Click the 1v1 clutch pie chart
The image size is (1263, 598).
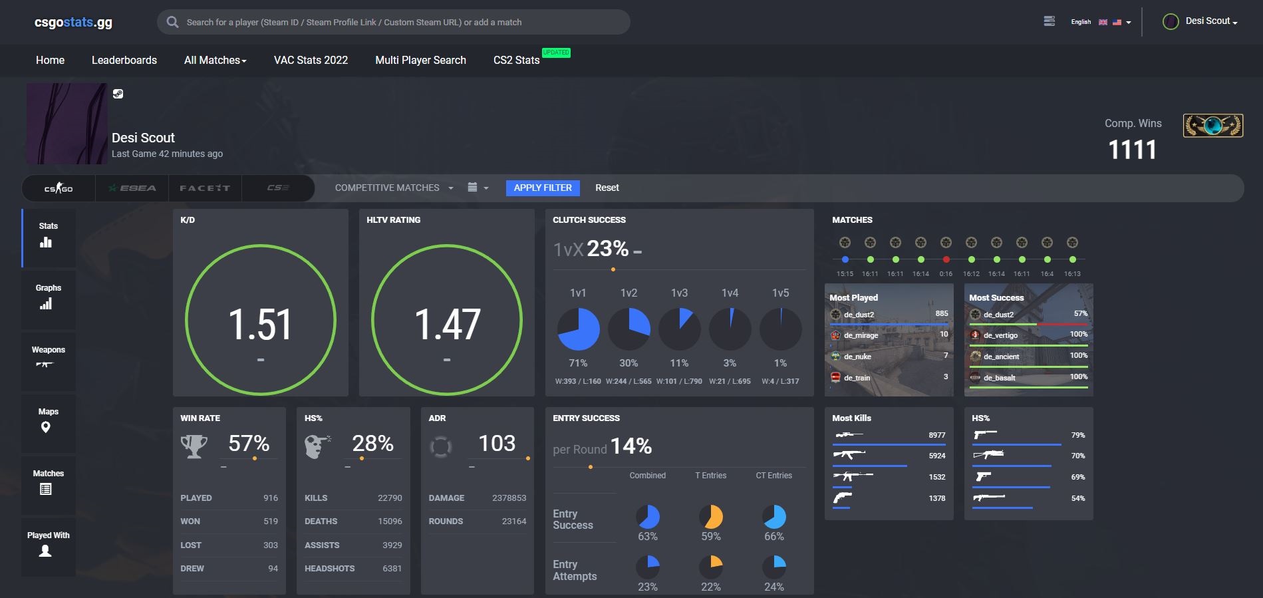[578, 329]
